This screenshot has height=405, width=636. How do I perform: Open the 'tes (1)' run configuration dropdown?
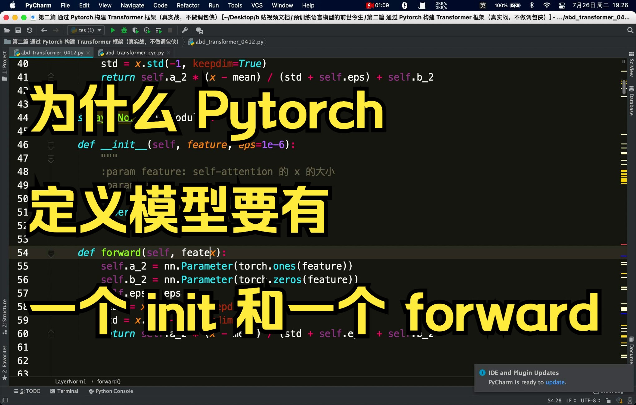(85, 30)
